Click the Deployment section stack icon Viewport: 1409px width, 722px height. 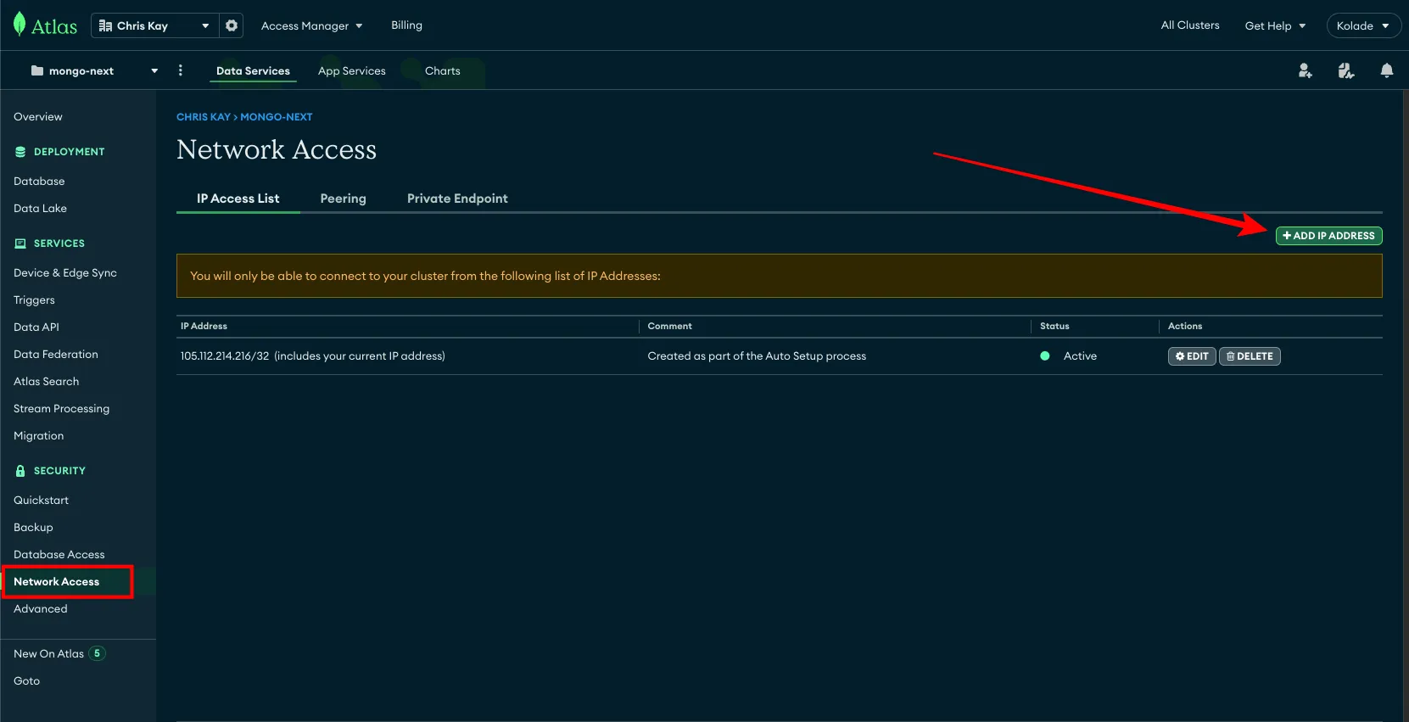[20, 152]
